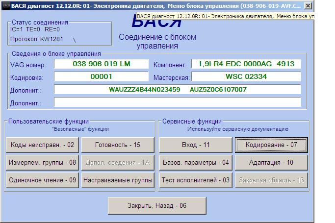Viewport: 335px width, 223px height.
Task: Click the Компонент field with EDC value
Action: pyautogui.click(x=246, y=64)
